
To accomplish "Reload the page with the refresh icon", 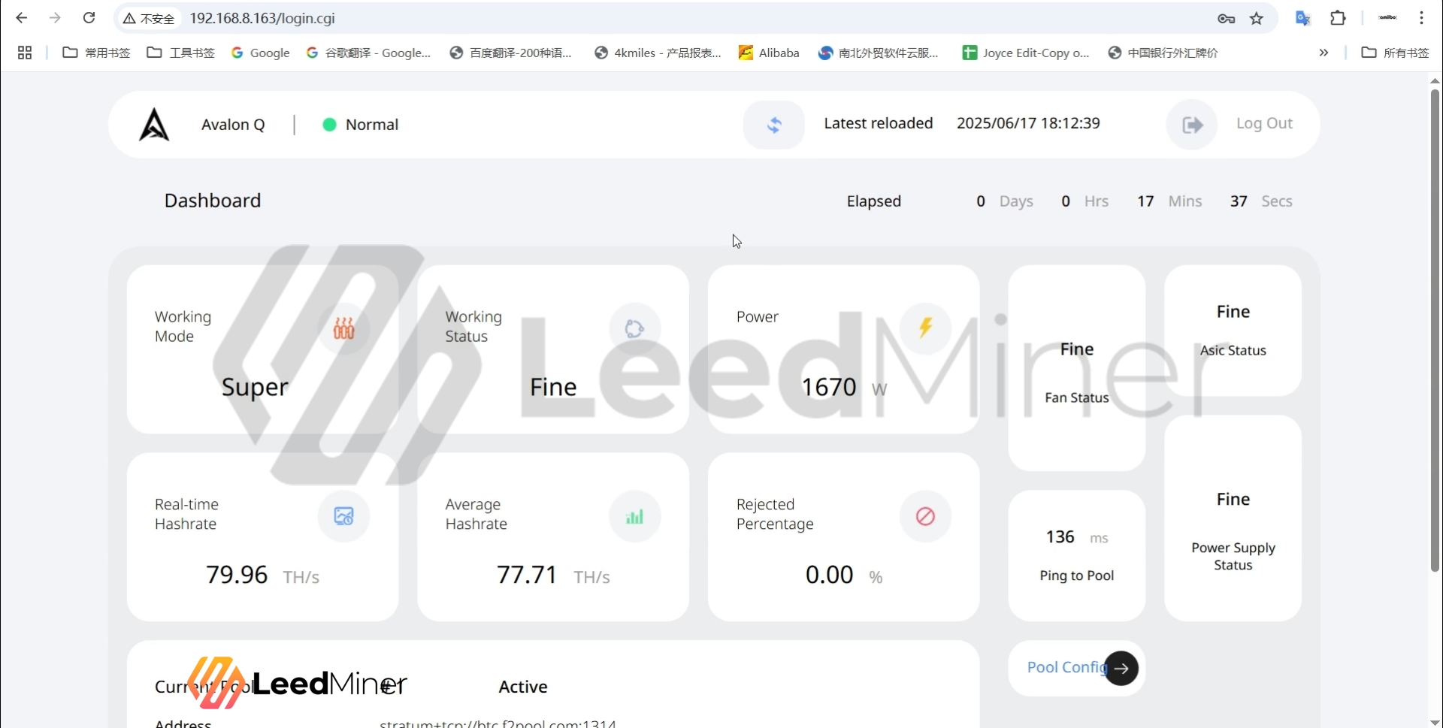I will pyautogui.click(x=89, y=18).
